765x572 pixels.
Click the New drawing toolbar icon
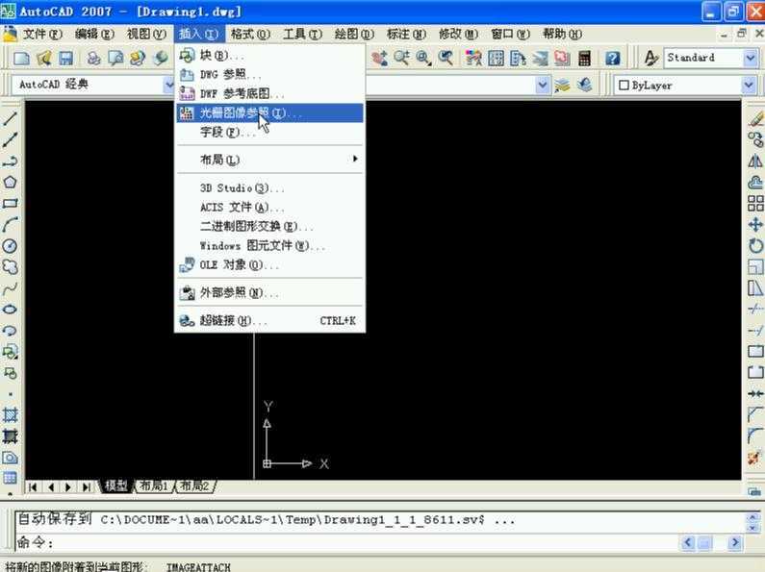21,59
